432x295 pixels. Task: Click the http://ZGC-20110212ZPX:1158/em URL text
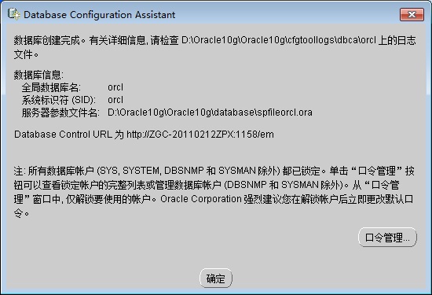point(200,135)
